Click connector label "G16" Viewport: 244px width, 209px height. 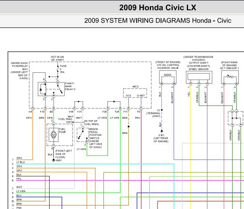[71, 112]
